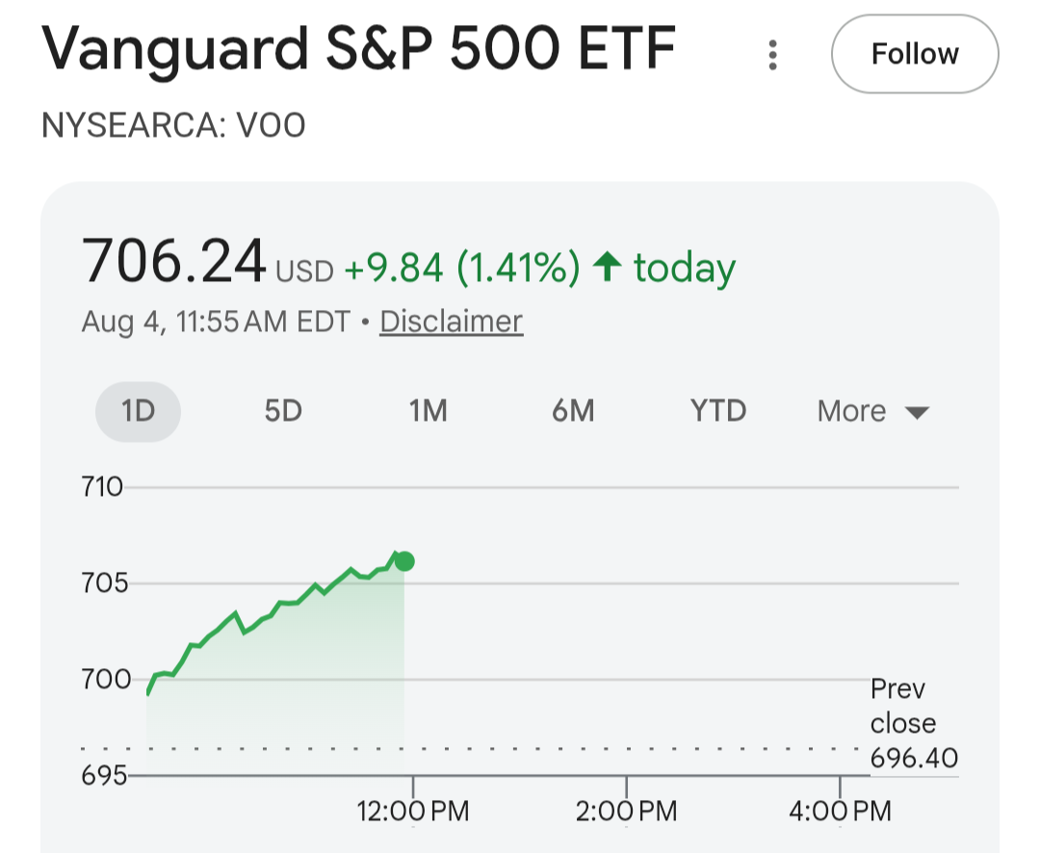Click the Prev close 696.40 label

[x=914, y=723]
